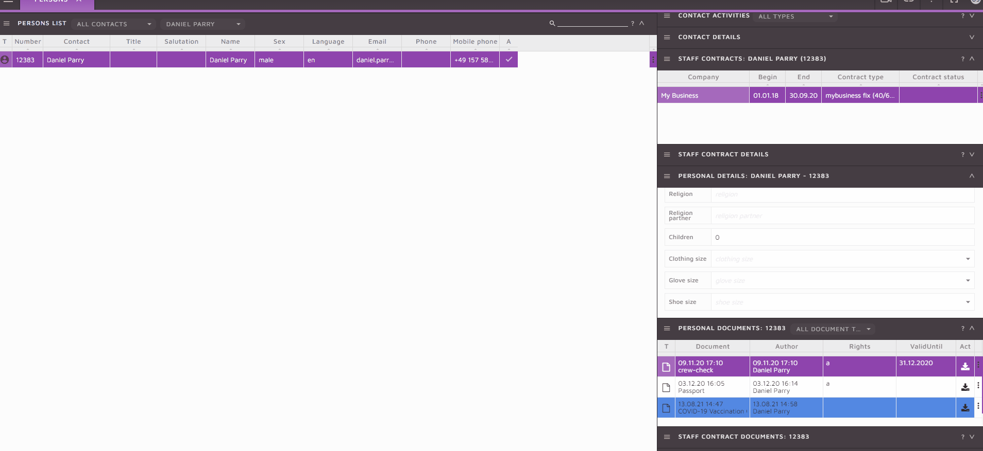This screenshot has height=451, width=983.
Task: Toggle the active checkmark for Daniel Parry
Action: pyautogui.click(x=509, y=60)
